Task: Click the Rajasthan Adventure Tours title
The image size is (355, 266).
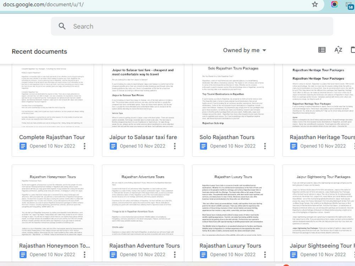Action: click(144, 246)
